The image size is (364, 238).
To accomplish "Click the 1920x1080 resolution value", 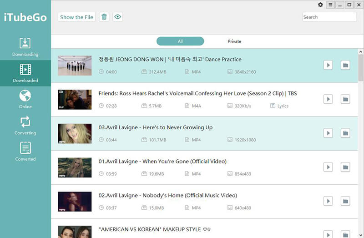I will click(245, 140).
